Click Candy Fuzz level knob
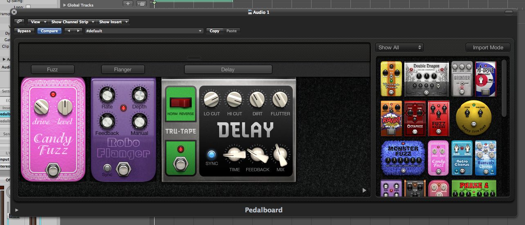The width and height of the screenshot is (525, 225). [65, 107]
